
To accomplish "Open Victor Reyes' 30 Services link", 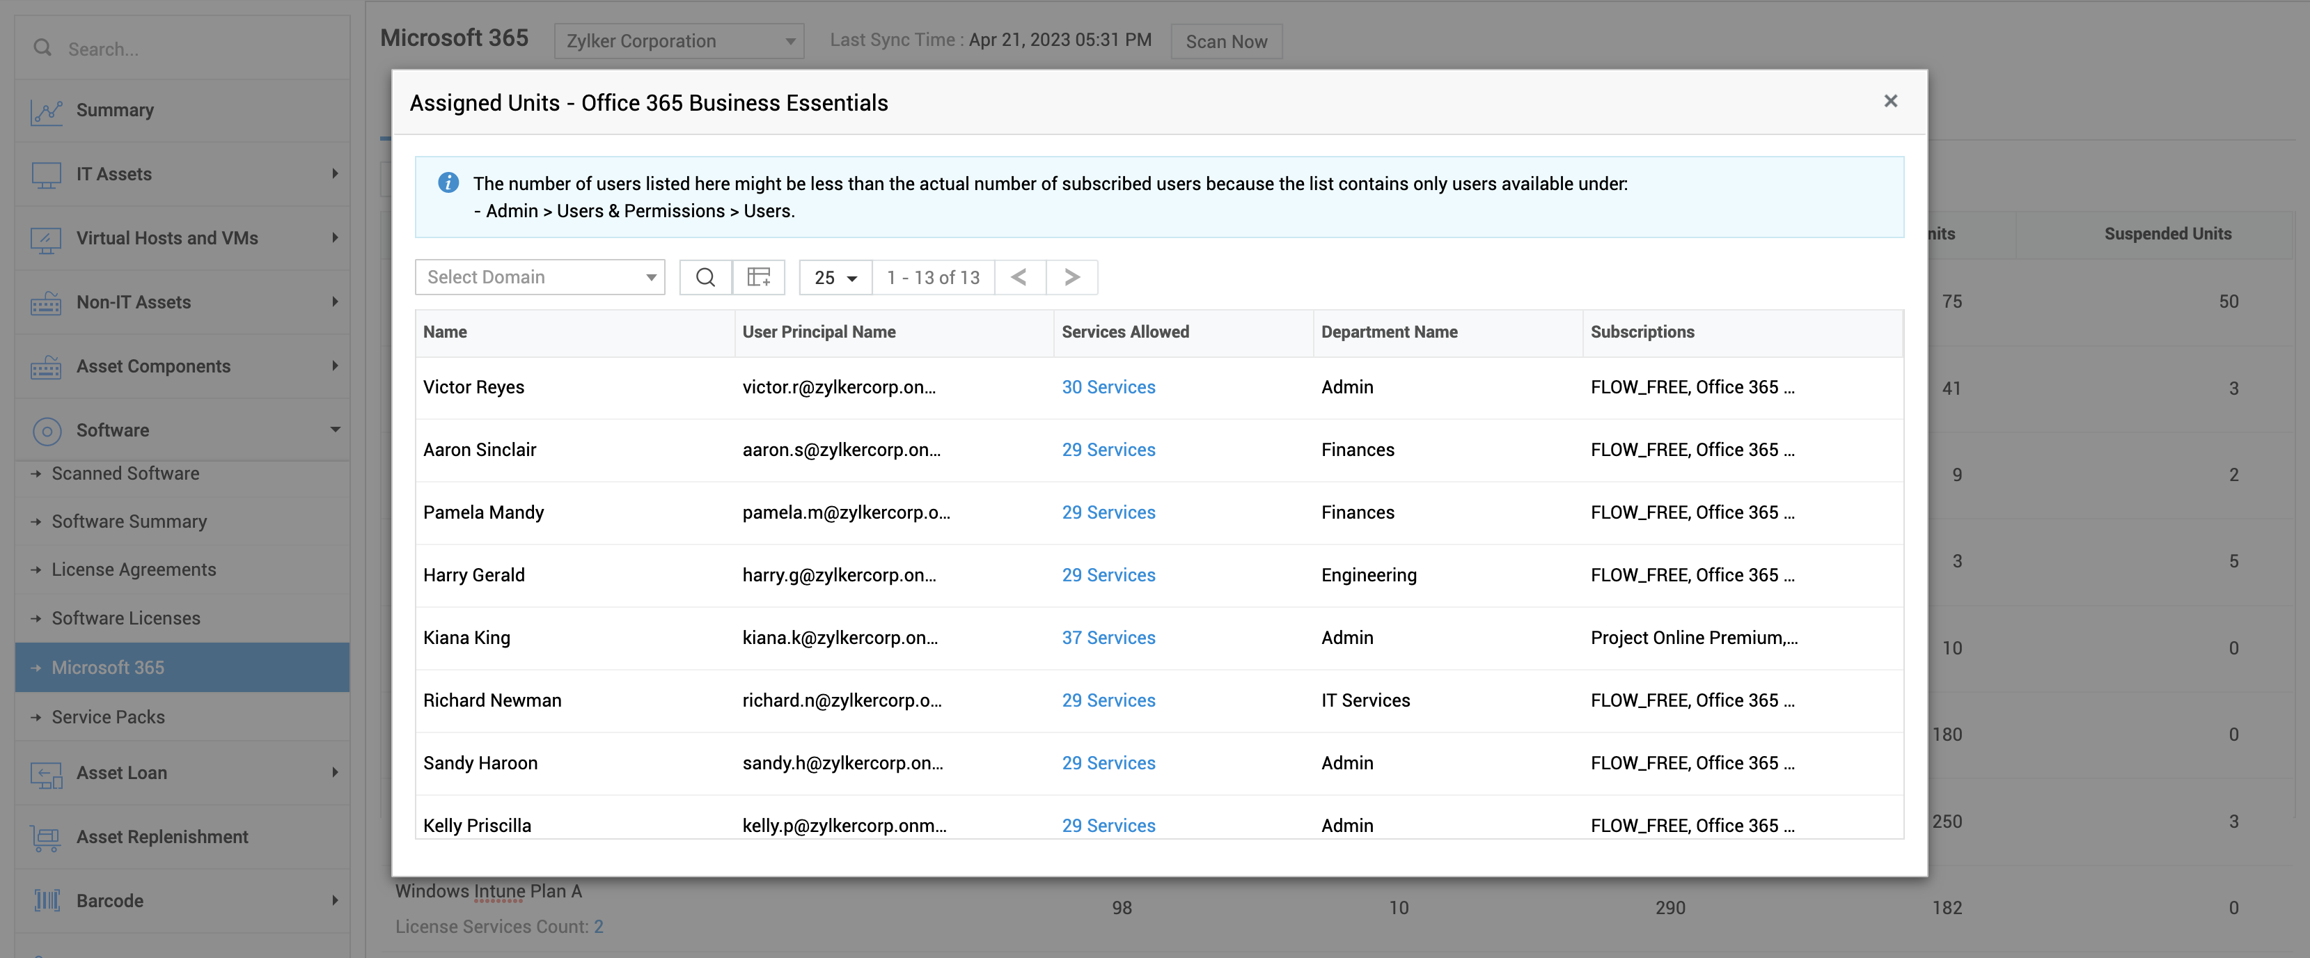I will click(x=1108, y=388).
